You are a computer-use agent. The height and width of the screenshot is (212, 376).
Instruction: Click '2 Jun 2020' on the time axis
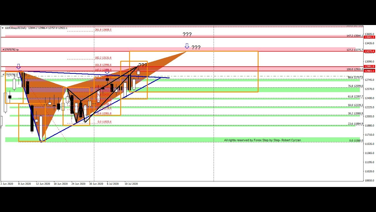7,184
